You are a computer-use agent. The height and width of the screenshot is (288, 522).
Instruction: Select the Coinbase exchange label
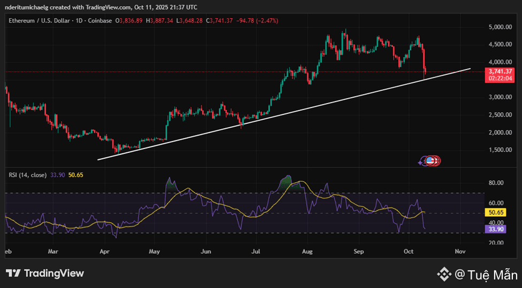[x=100, y=21]
